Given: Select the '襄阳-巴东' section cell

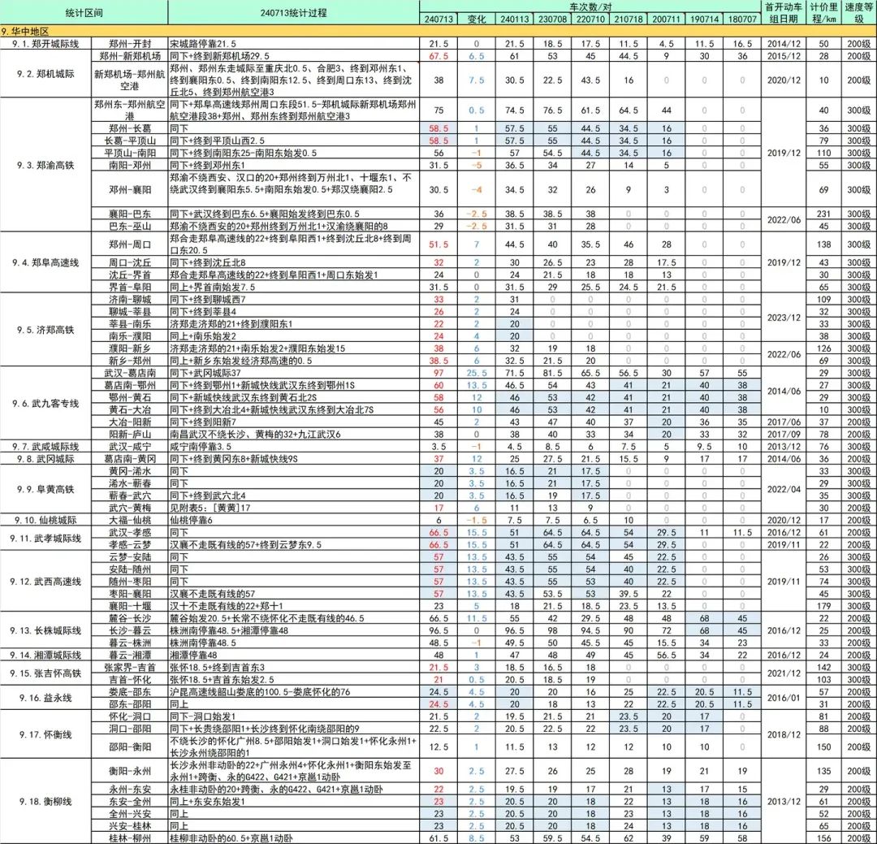Looking at the screenshot, I should click(x=130, y=214).
